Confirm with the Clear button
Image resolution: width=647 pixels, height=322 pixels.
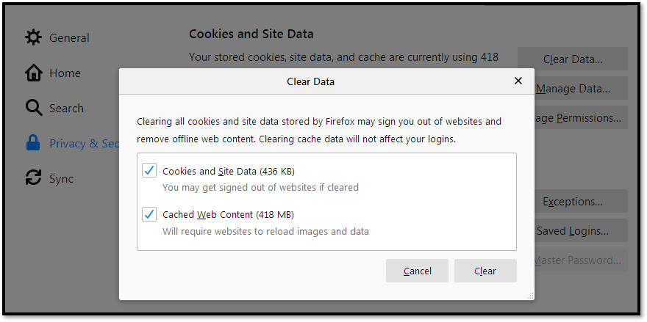click(485, 271)
